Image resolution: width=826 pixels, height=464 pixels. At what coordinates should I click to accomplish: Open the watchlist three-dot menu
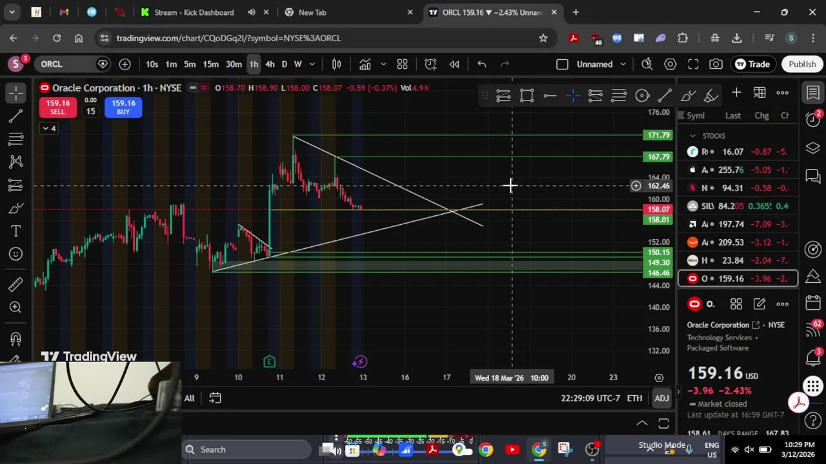click(x=782, y=93)
